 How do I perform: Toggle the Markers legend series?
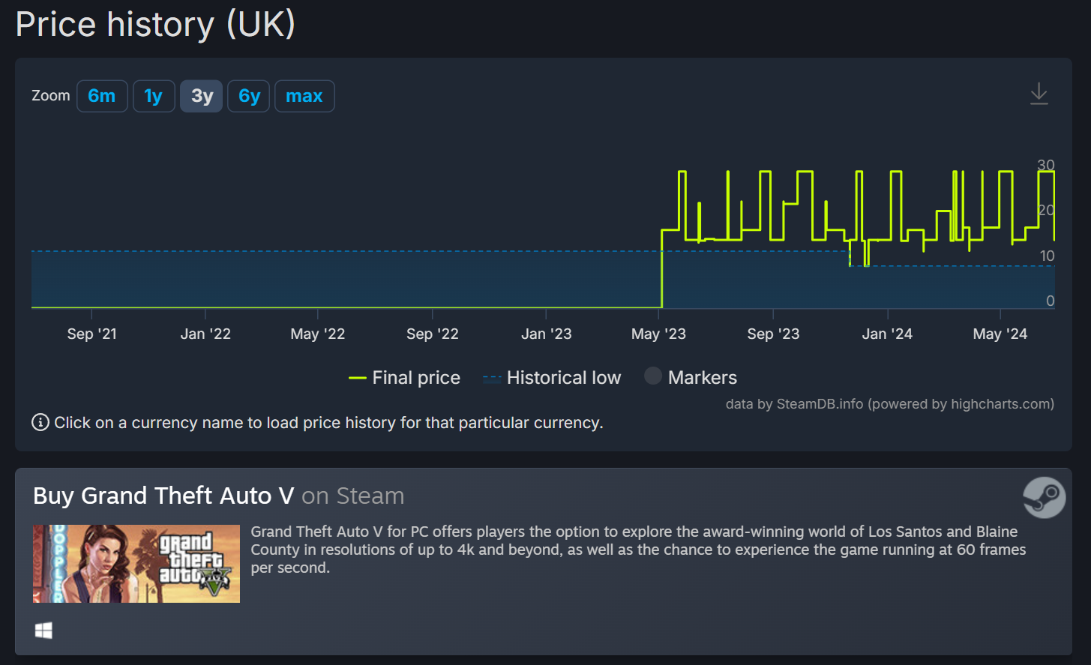tap(691, 377)
